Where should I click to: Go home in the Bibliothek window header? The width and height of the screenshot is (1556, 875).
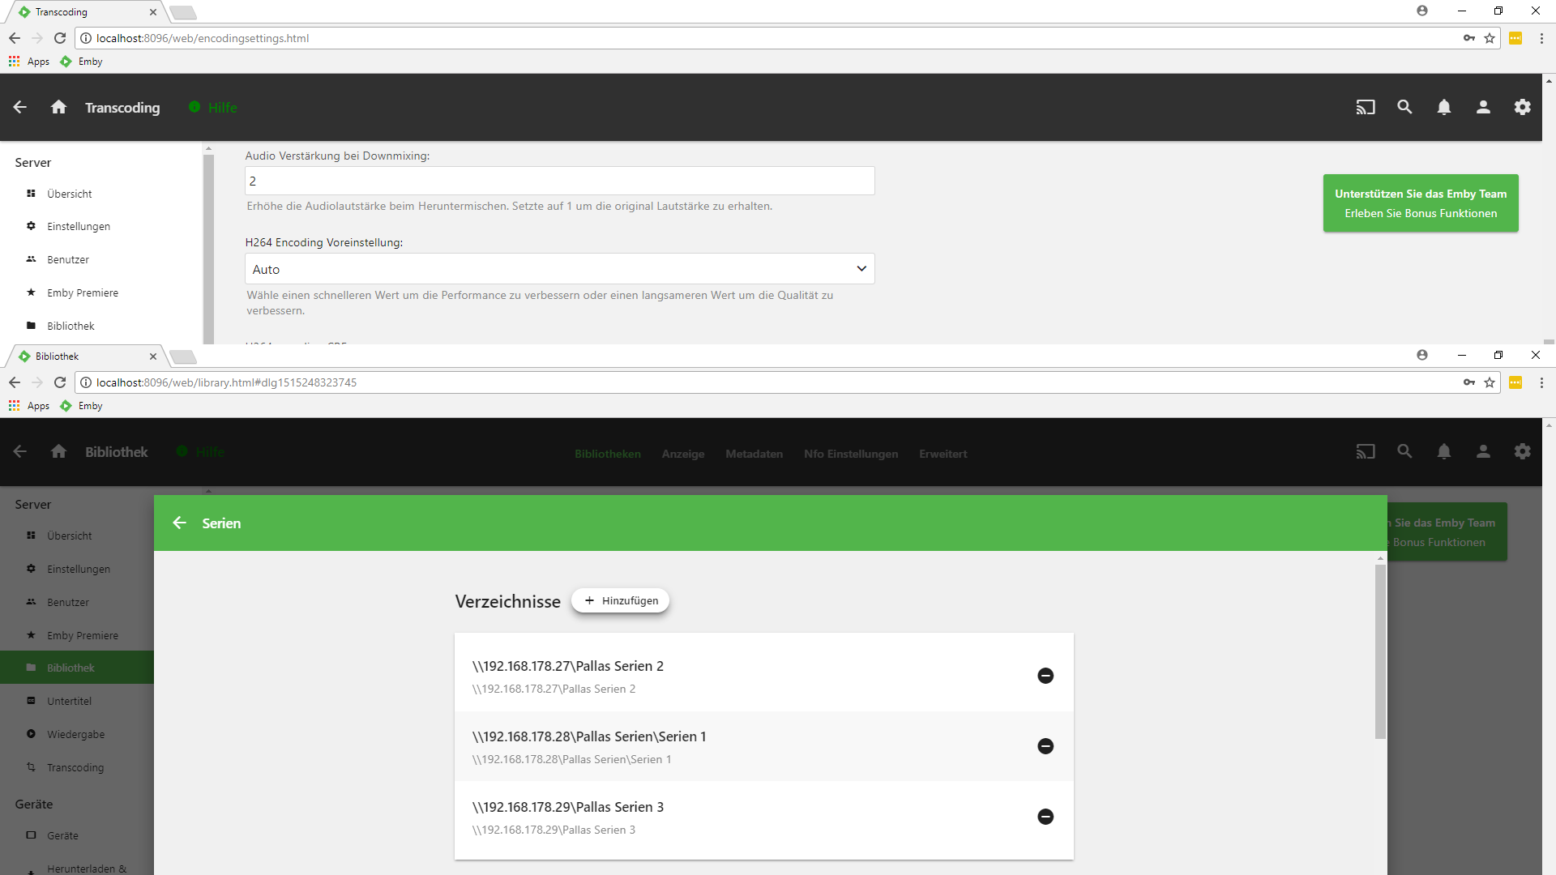tap(58, 451)
